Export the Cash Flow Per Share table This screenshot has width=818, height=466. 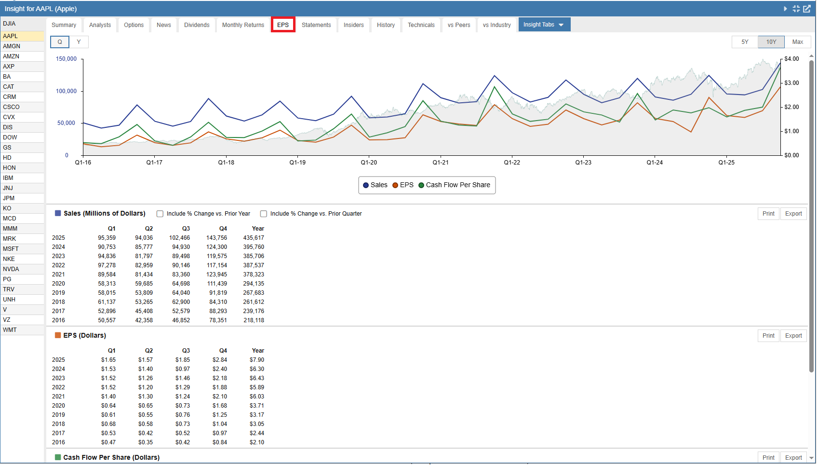[793, 458]
